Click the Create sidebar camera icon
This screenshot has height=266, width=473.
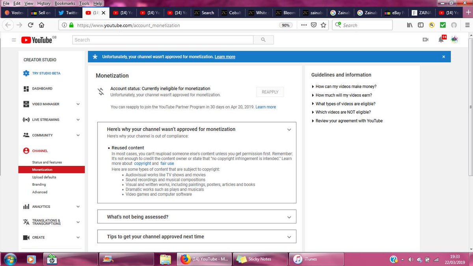[26, 238]
